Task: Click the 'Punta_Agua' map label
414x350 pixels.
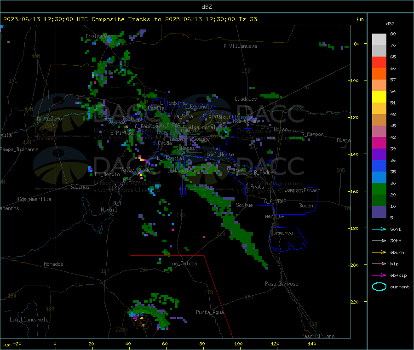Action: (x=210, y=312)
